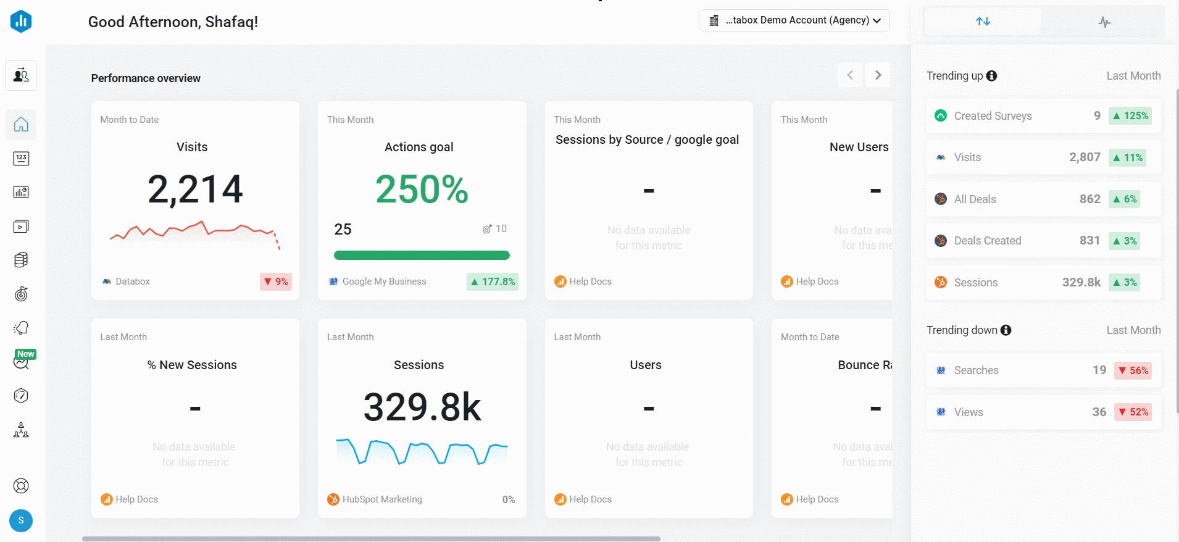Image resolution: width=1179 pixels, height=542 pixels.
Task: Click the info icon beside Trending down
Action: 1006,330
